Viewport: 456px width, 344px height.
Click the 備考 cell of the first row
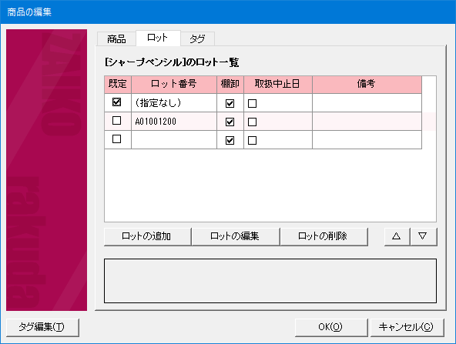point(367,103)
